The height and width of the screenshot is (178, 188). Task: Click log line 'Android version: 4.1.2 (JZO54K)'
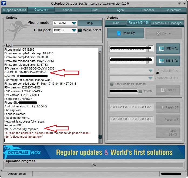click(26, 106)
